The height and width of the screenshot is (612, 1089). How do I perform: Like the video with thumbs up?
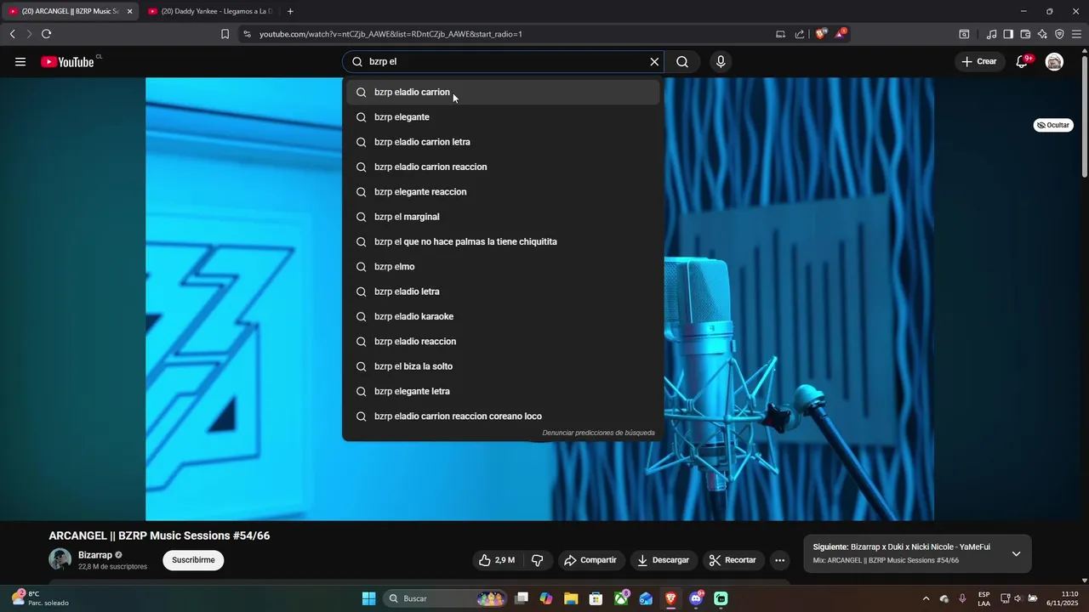497,560
